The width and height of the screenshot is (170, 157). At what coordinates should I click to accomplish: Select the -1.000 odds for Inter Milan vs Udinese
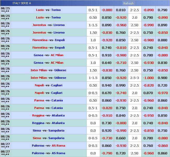[148, 78]
